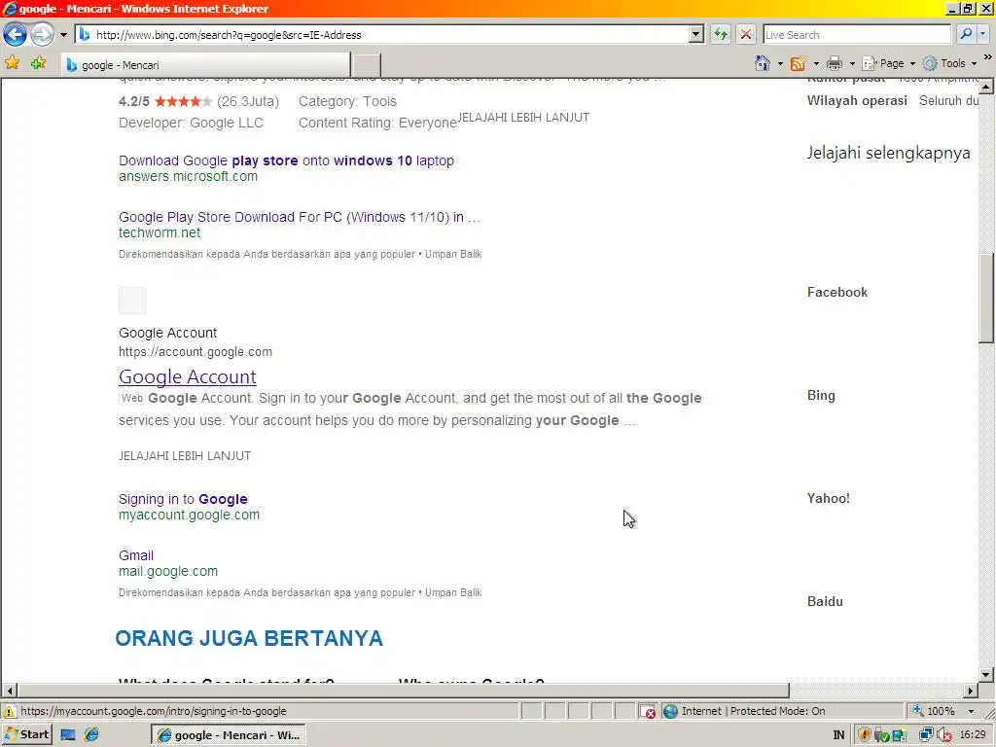Click the google - Mencari taskbar button

click(229, 735)
